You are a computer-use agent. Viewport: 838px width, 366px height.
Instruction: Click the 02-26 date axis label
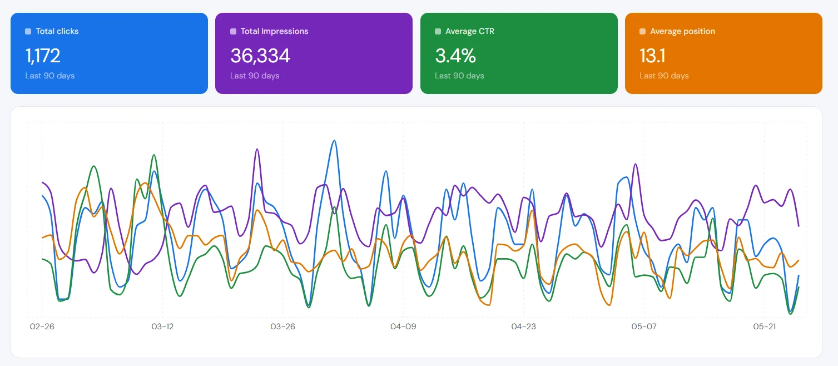(42, 327)
